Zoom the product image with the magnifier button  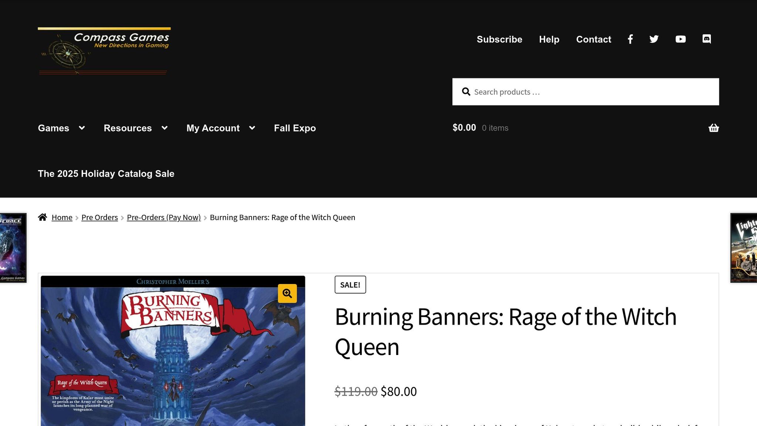pos(287,293)
